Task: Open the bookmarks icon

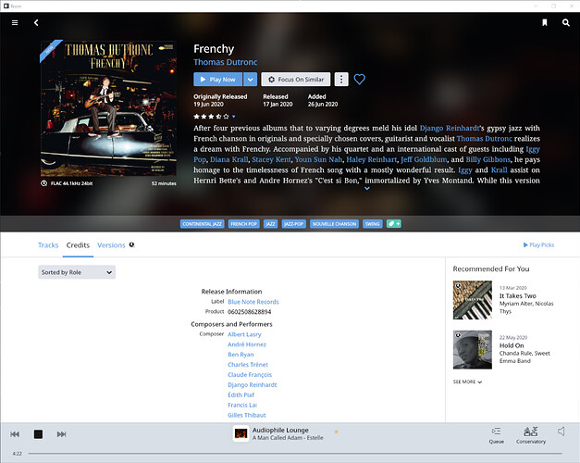Action: point(545,22)
